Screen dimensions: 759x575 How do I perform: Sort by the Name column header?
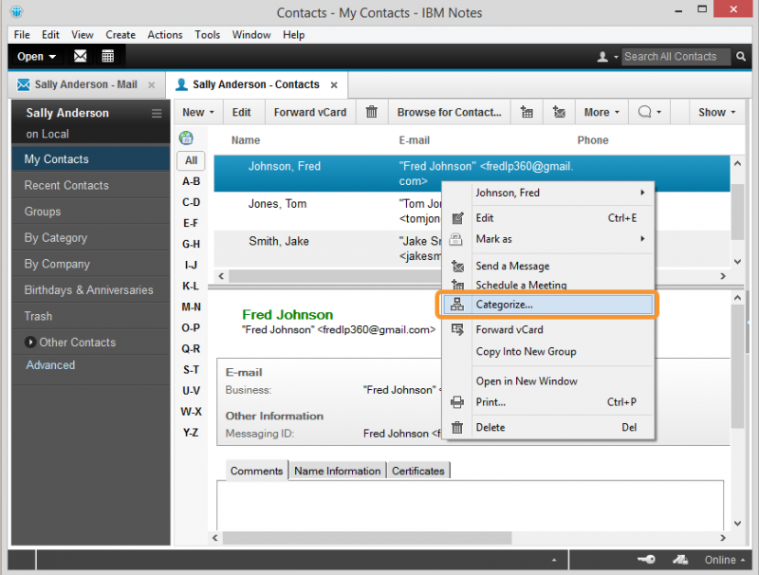tap(246, 140)
